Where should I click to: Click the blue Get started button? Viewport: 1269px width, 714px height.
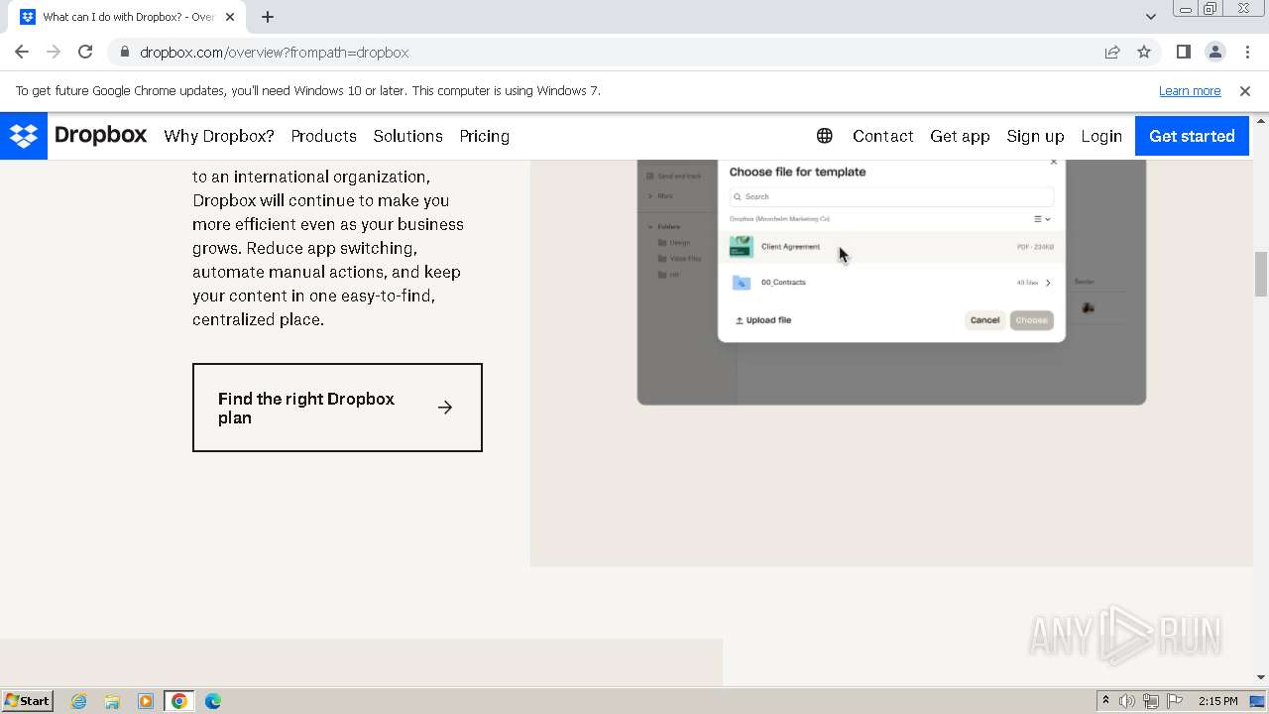1192,136
